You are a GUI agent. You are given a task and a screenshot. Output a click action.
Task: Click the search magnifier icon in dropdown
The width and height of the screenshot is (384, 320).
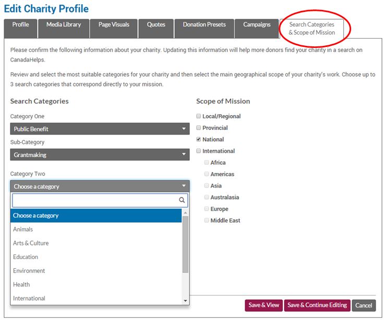pyautogui.click(x=182, y=200)
